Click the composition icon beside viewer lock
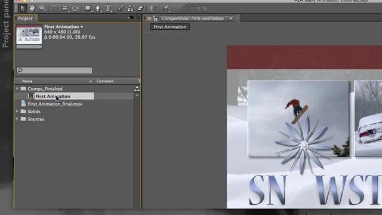The image size is (382, 215). tap(149, 19)
